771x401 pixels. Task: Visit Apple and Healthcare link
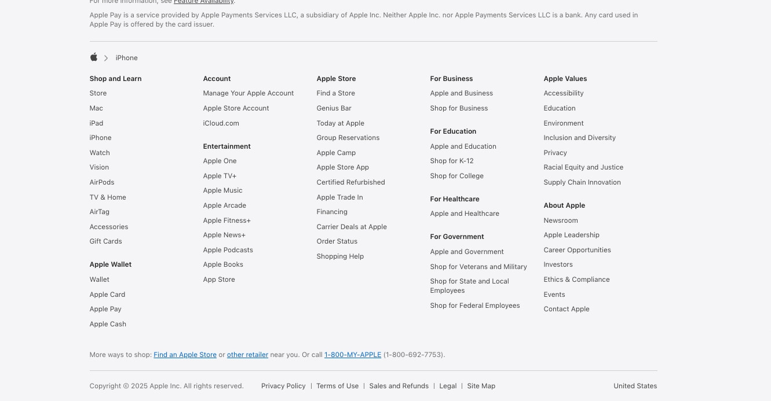pyautogui.click(x=465, y=214)
